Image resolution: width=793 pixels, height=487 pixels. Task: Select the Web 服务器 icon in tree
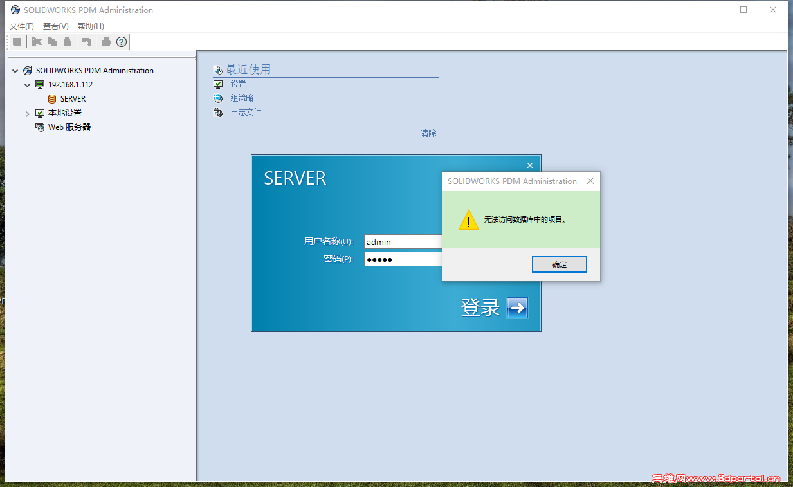coord(40,127)
